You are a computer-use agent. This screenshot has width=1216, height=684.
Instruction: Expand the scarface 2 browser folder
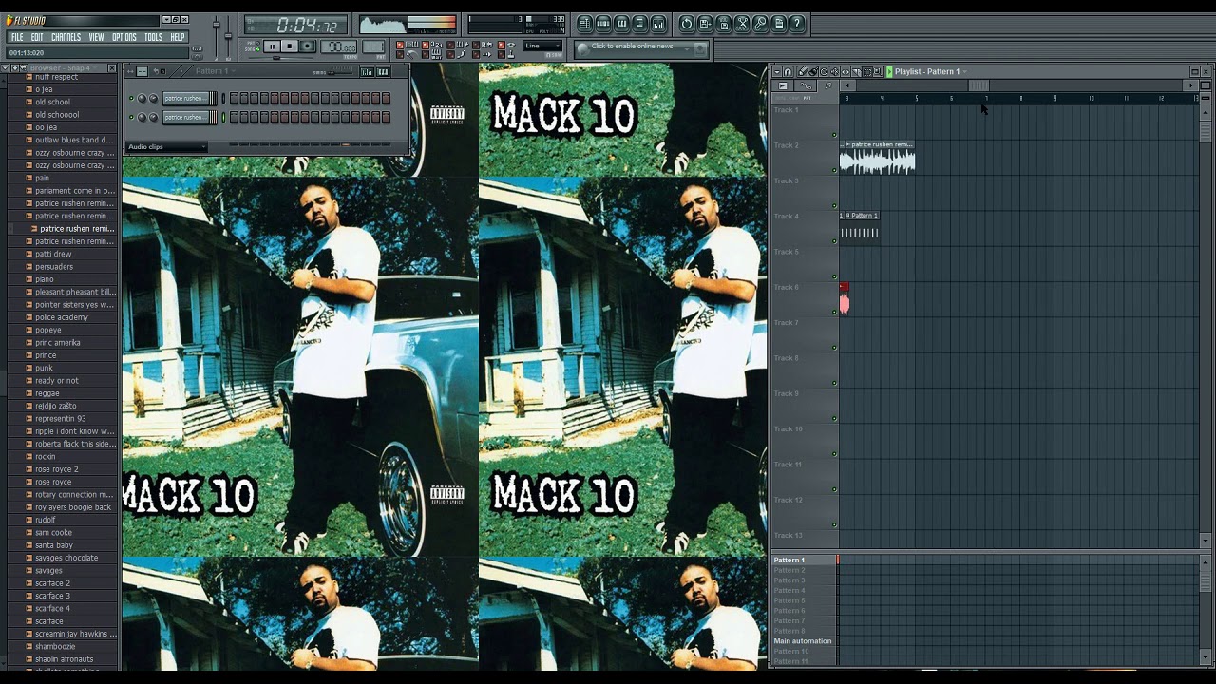(x=52, y=583)
